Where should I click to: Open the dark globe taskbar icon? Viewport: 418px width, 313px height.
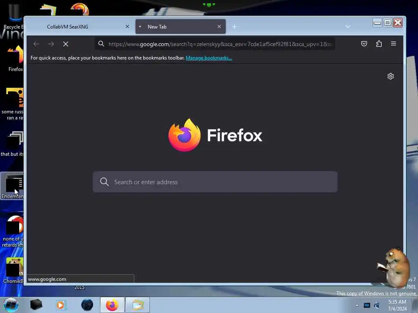click(x=87, y=305)
